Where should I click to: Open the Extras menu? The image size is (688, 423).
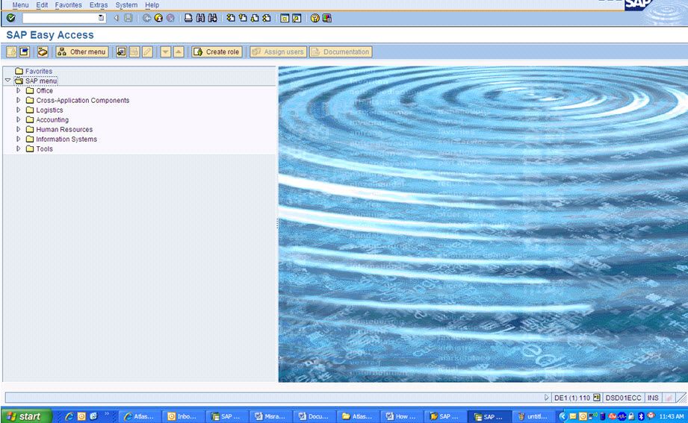(99, 4)
